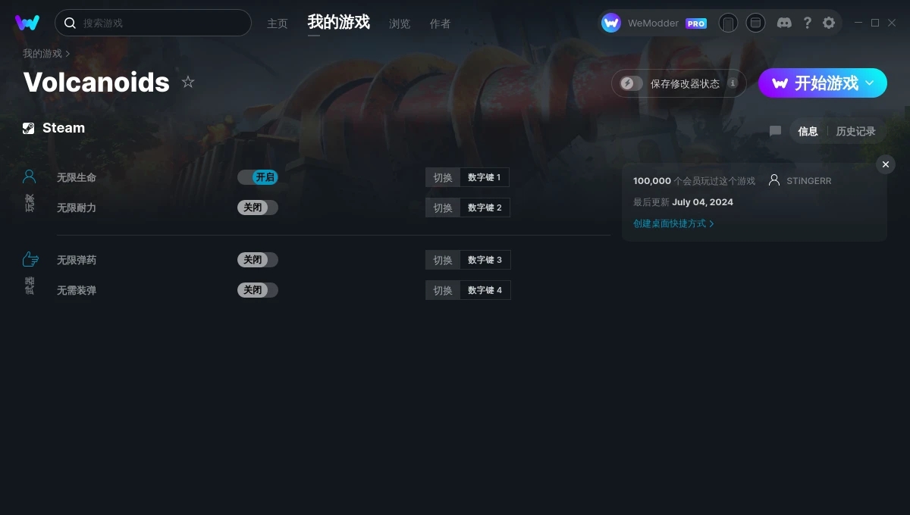
Task: Click the 搜索游戏 search field
Action: [153, 23]
